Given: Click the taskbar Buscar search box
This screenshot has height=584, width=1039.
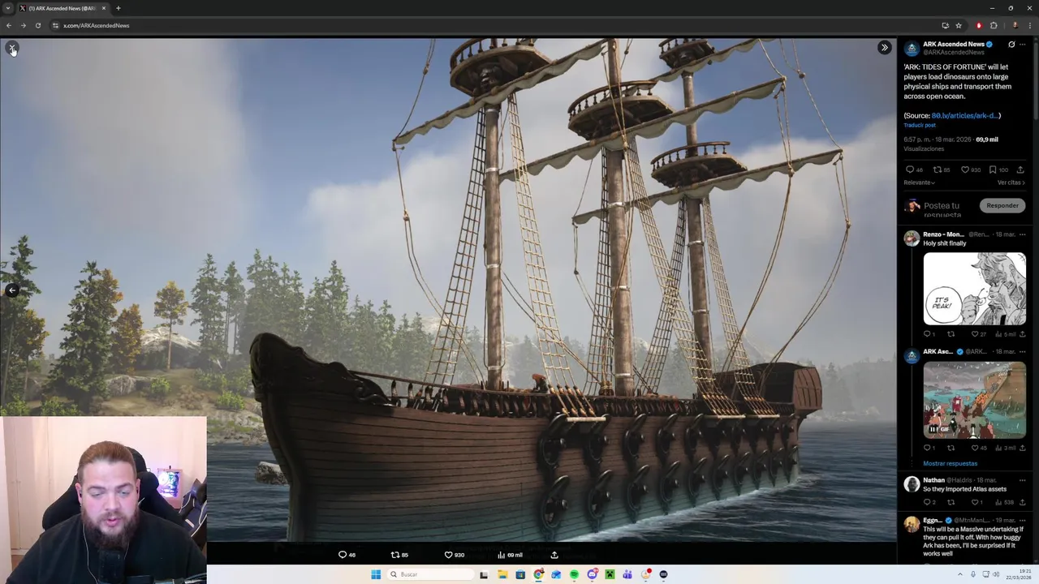Looking at the screenshot, I should (429, 574).
